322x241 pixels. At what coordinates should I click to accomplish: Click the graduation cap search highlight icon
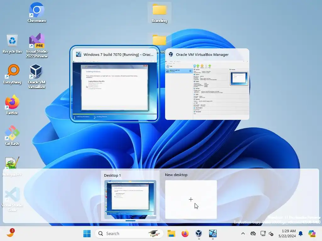[154, 233]
